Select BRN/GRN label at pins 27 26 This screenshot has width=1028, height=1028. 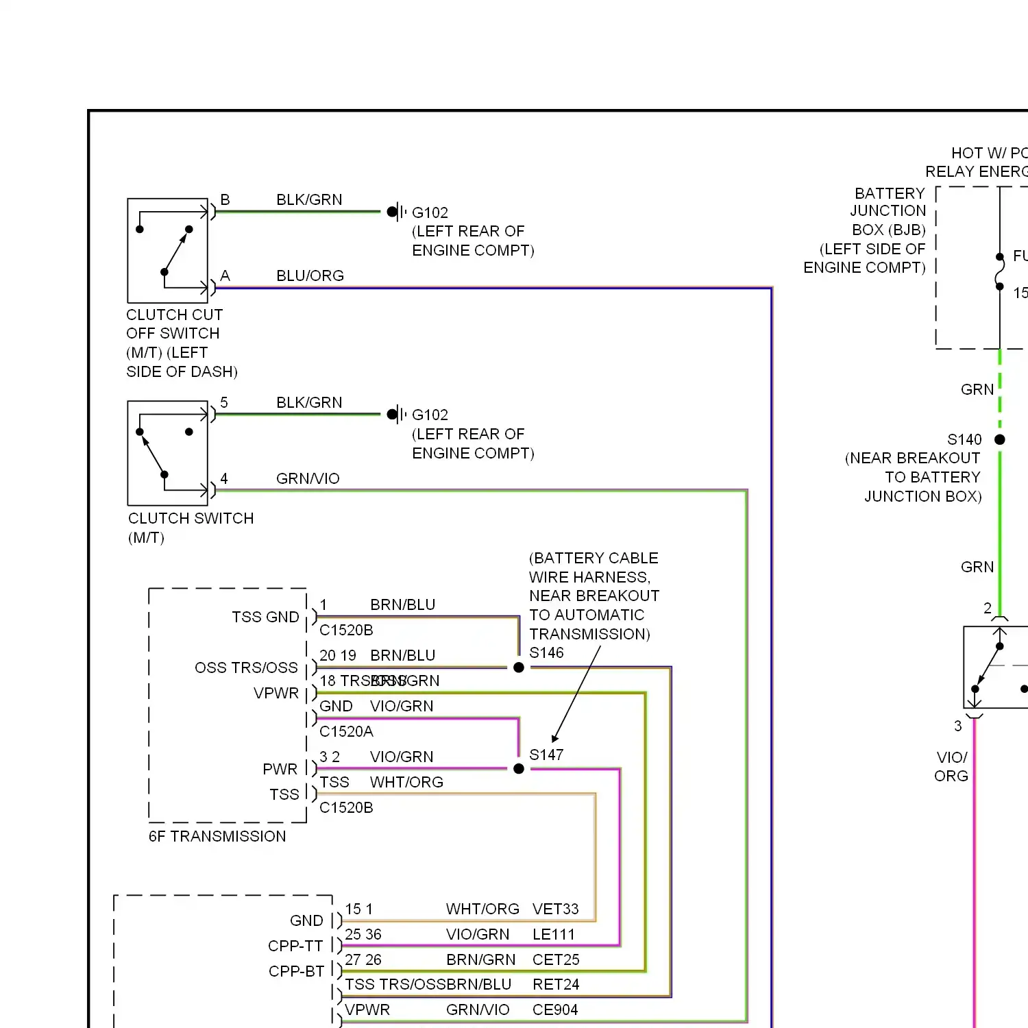click(480, 959)
